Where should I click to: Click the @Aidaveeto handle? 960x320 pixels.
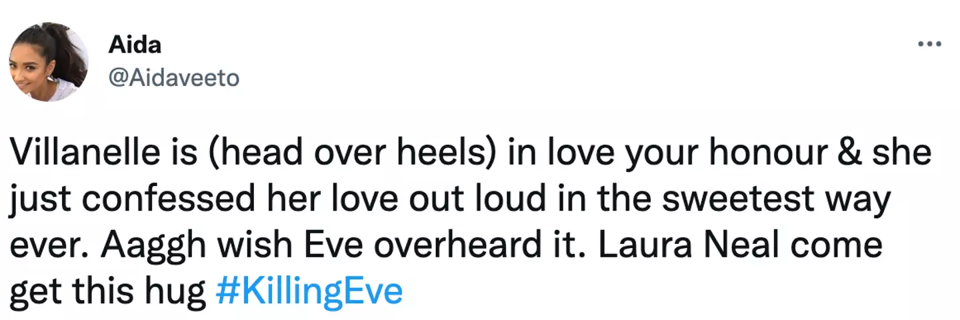pos(173,78)
